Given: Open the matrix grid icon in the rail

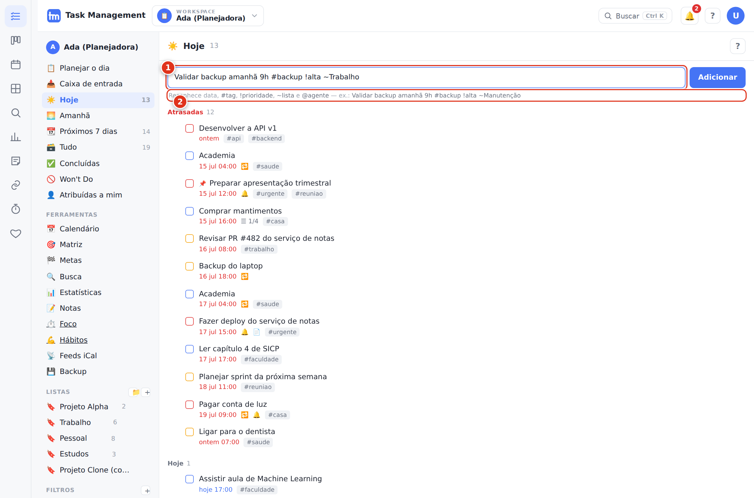Looking at the screenshot, I should pyautogui.click(x=16, y=89).
